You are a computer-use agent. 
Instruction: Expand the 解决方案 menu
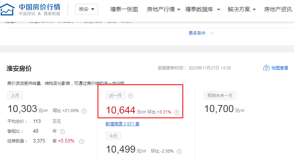tap(242, 9)
